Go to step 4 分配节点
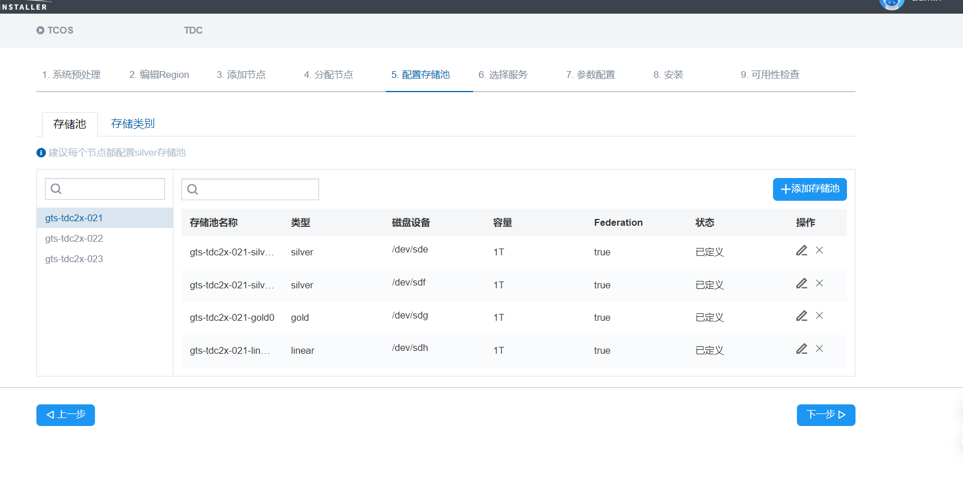 [328, 75]
